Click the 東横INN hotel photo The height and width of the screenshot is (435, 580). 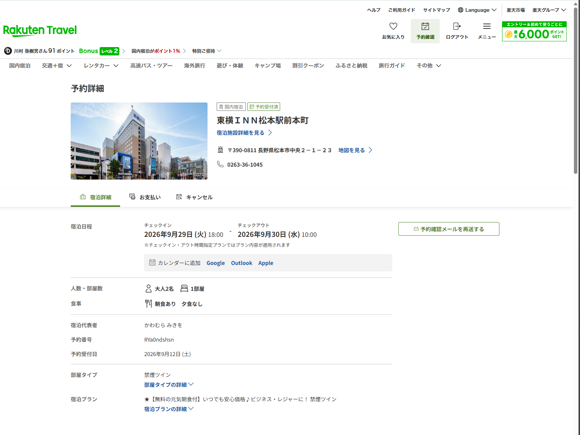pos(139,141)
